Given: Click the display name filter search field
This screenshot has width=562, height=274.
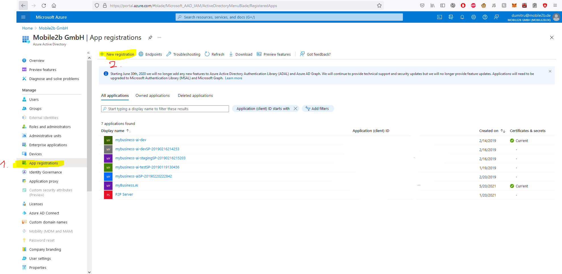Looking at the screenshot, I should [x=165, y=108].
